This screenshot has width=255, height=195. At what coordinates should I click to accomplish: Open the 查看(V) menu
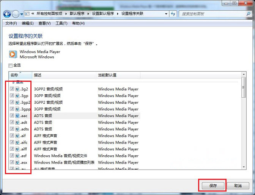tap(44, 23)
